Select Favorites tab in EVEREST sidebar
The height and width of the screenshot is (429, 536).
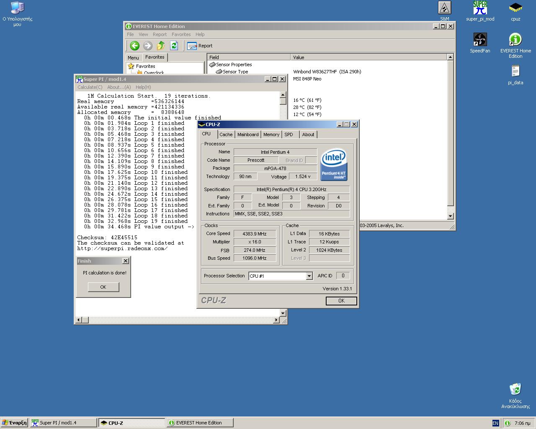tap(155, 57)
